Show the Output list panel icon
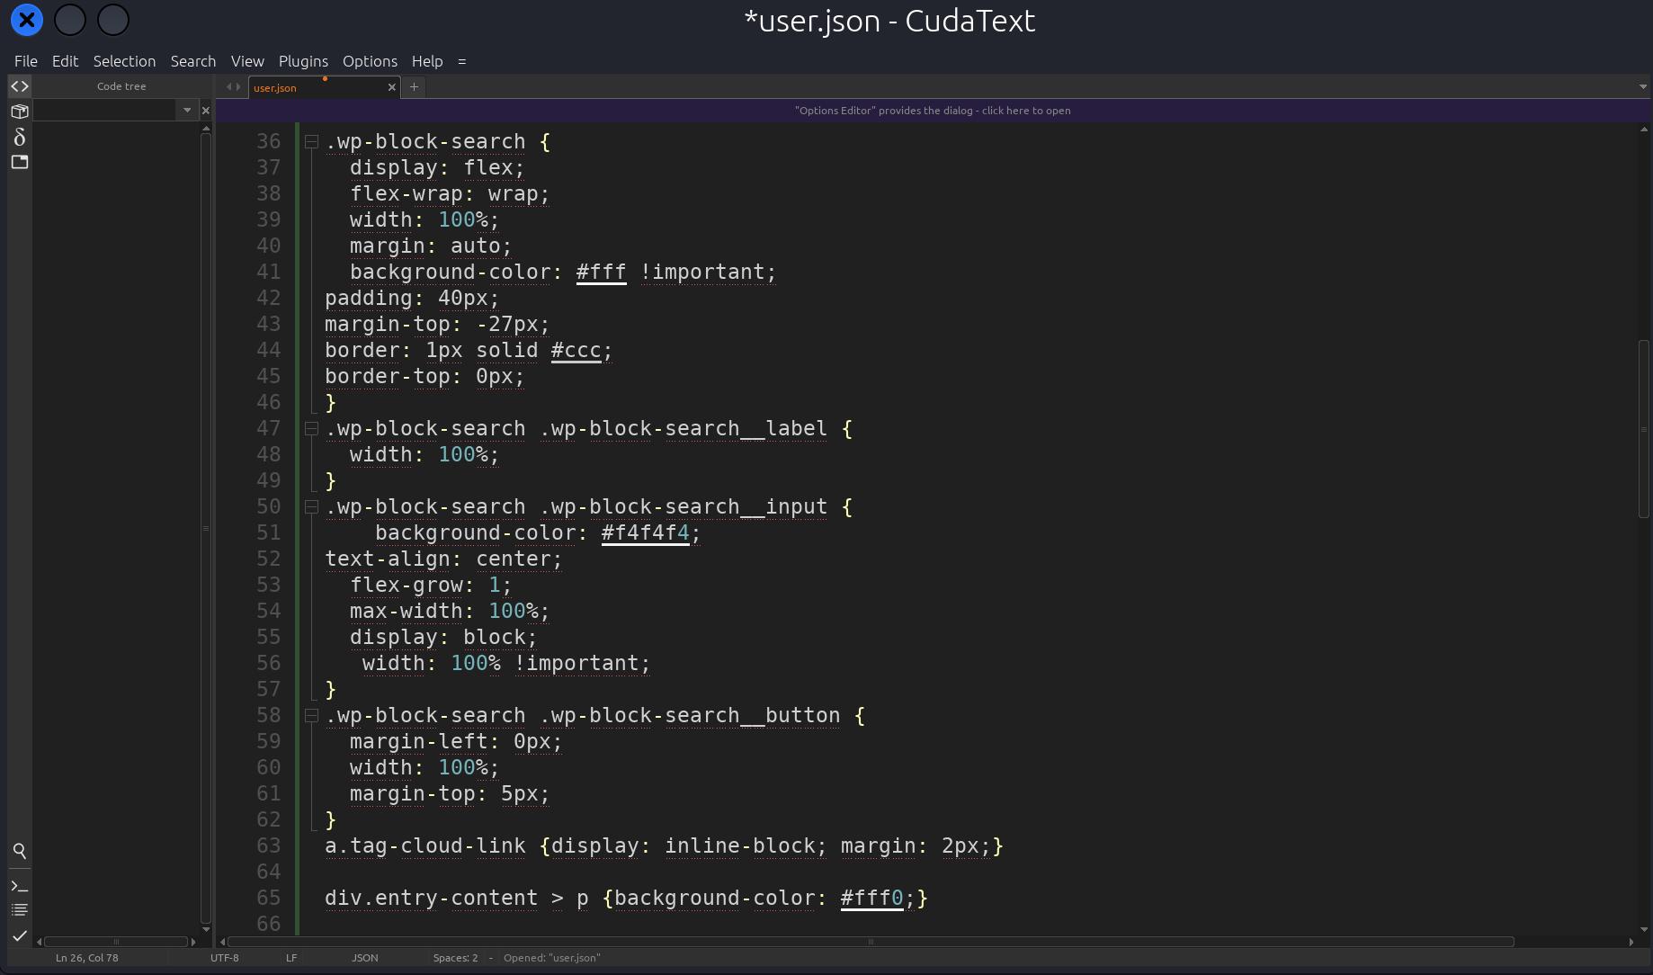The width and height of the screenshot is (1653, 975). [x=19, y=910]
